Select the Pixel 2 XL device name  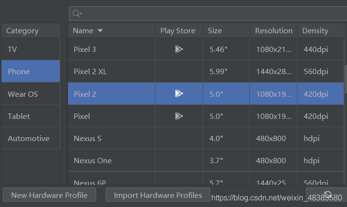(90, 72)
